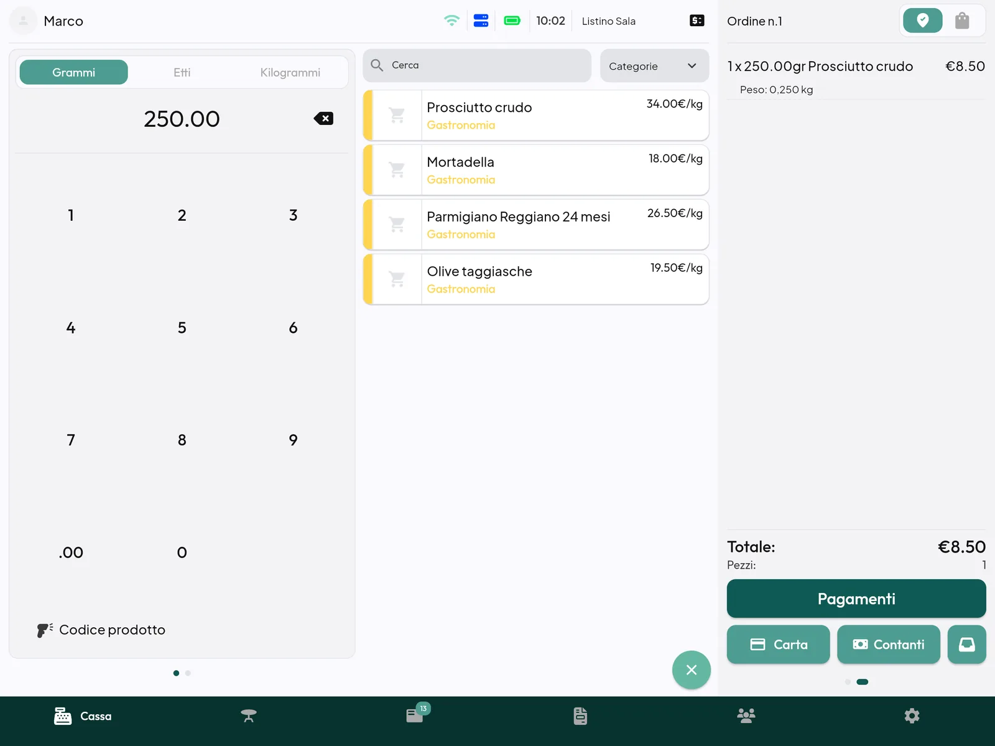
Task: Open orders icon with badge 13
Action: [x=415, y=716]
